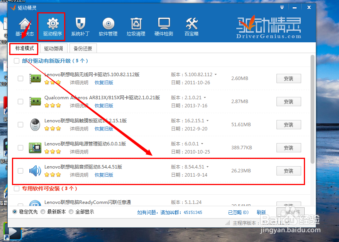Screen dimensions: 339x242
Task: Click the 驱动精灵 title bar logo
Action: (13, 8)
